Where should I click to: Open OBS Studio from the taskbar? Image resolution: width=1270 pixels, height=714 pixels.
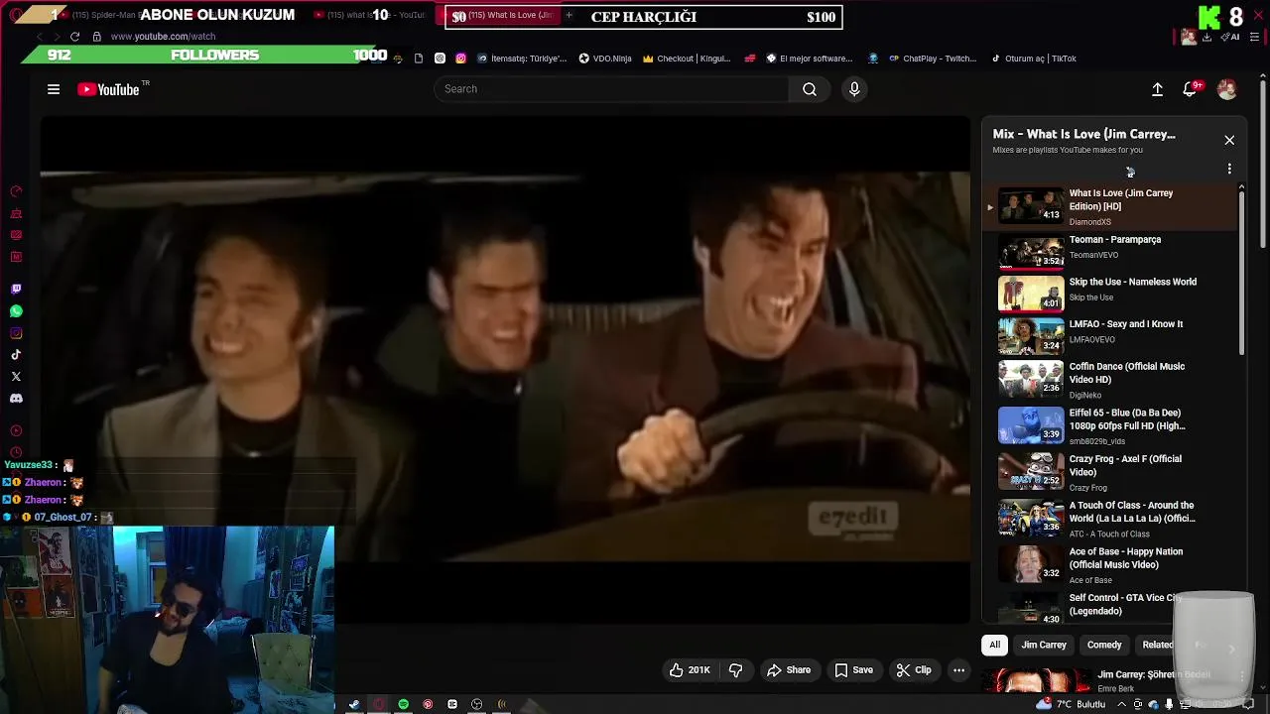tap(476, 705)
